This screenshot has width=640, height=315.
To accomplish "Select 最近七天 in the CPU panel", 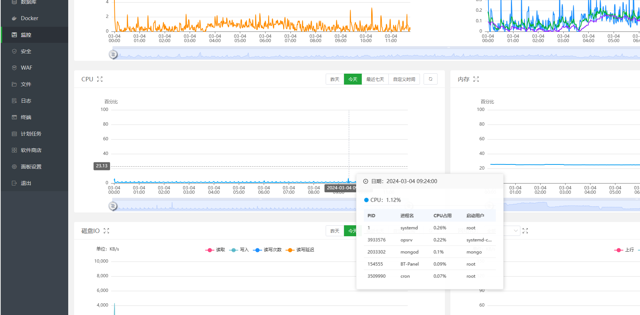I will [x=375, y=79].
